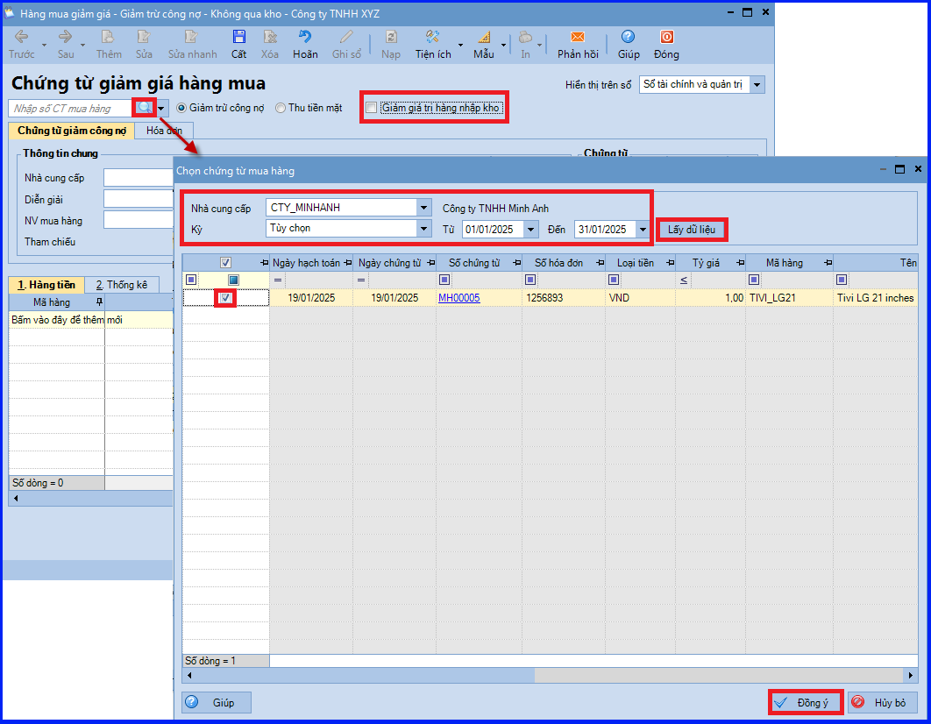This screenshot has width=931, height=724.
Task: Click the Đồng ý confirm button
Action: click(805, 702)
